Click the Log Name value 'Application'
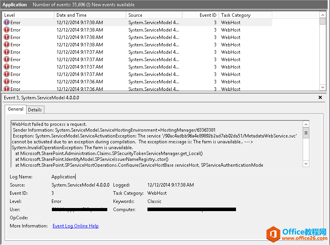330x245 pixels. (x=63, y=177)
